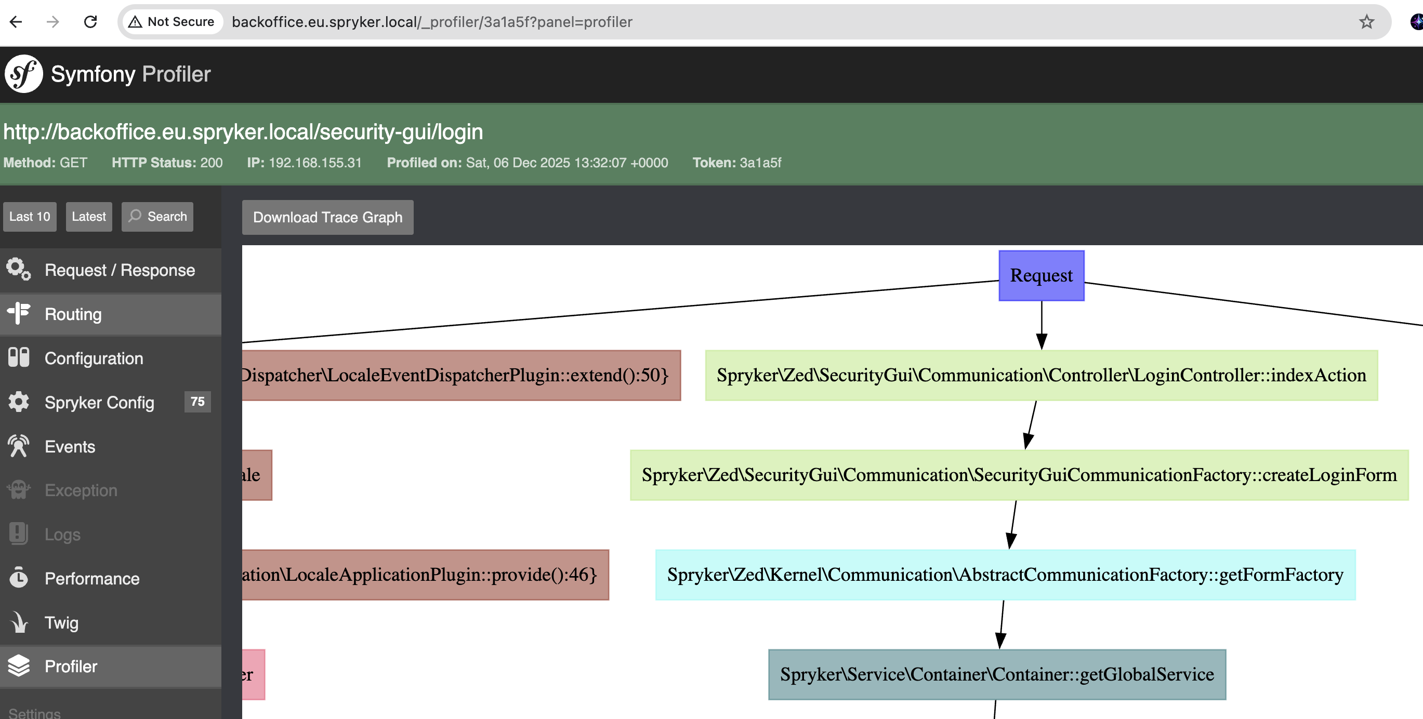Click the Configuration panel icon
Screen dimensions: 1423x719
[19, 358]
